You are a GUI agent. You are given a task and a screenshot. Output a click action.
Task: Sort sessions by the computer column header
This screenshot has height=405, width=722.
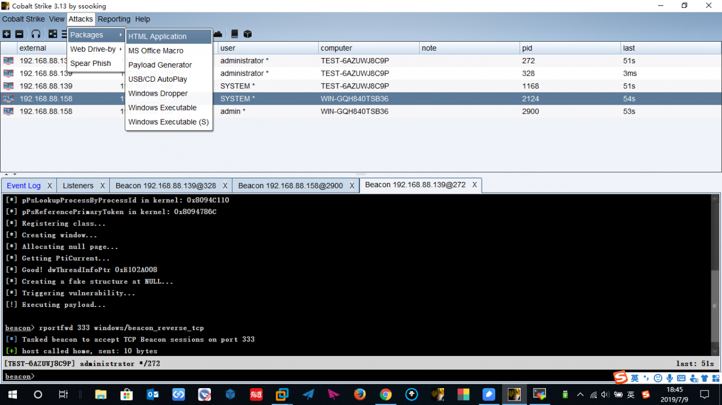369,48
